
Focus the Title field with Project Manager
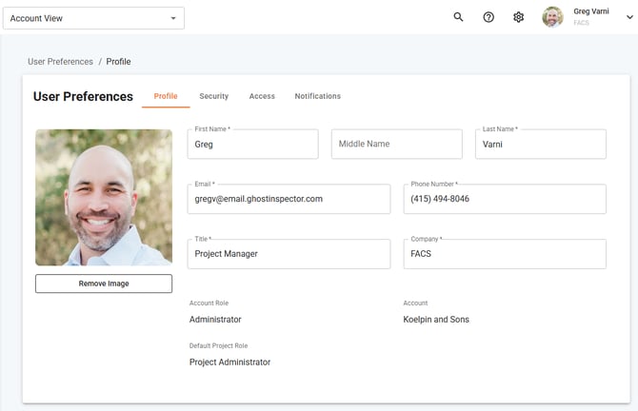(289, 254)
